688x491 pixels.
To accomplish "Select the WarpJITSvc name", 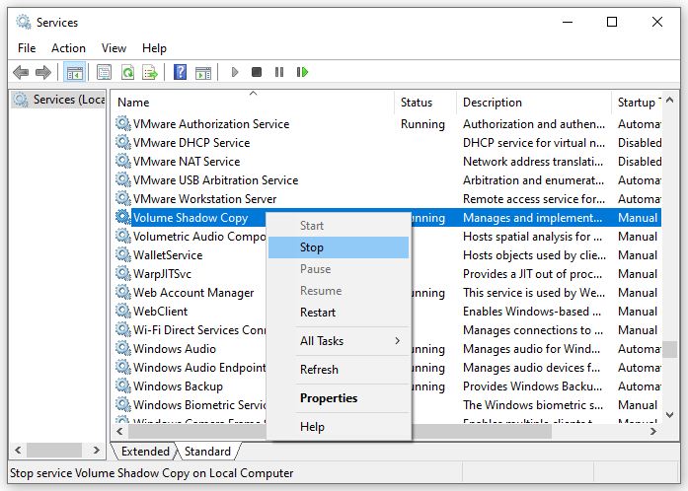I will point(162,274).
